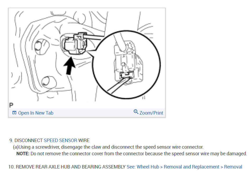Click the Open In New Tab icon
Viewport: 250px width, 174px height.
(x=14, y=113)
